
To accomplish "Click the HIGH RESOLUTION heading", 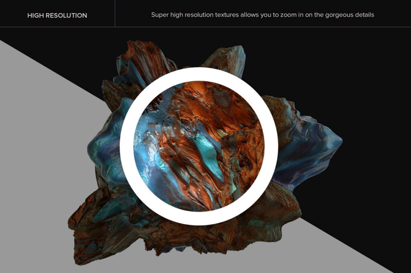I will pos(57,16).
